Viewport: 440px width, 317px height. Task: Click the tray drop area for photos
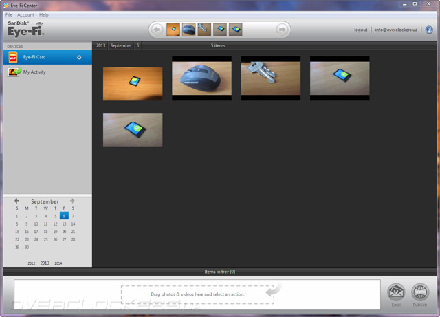click(x=197, y=294)
